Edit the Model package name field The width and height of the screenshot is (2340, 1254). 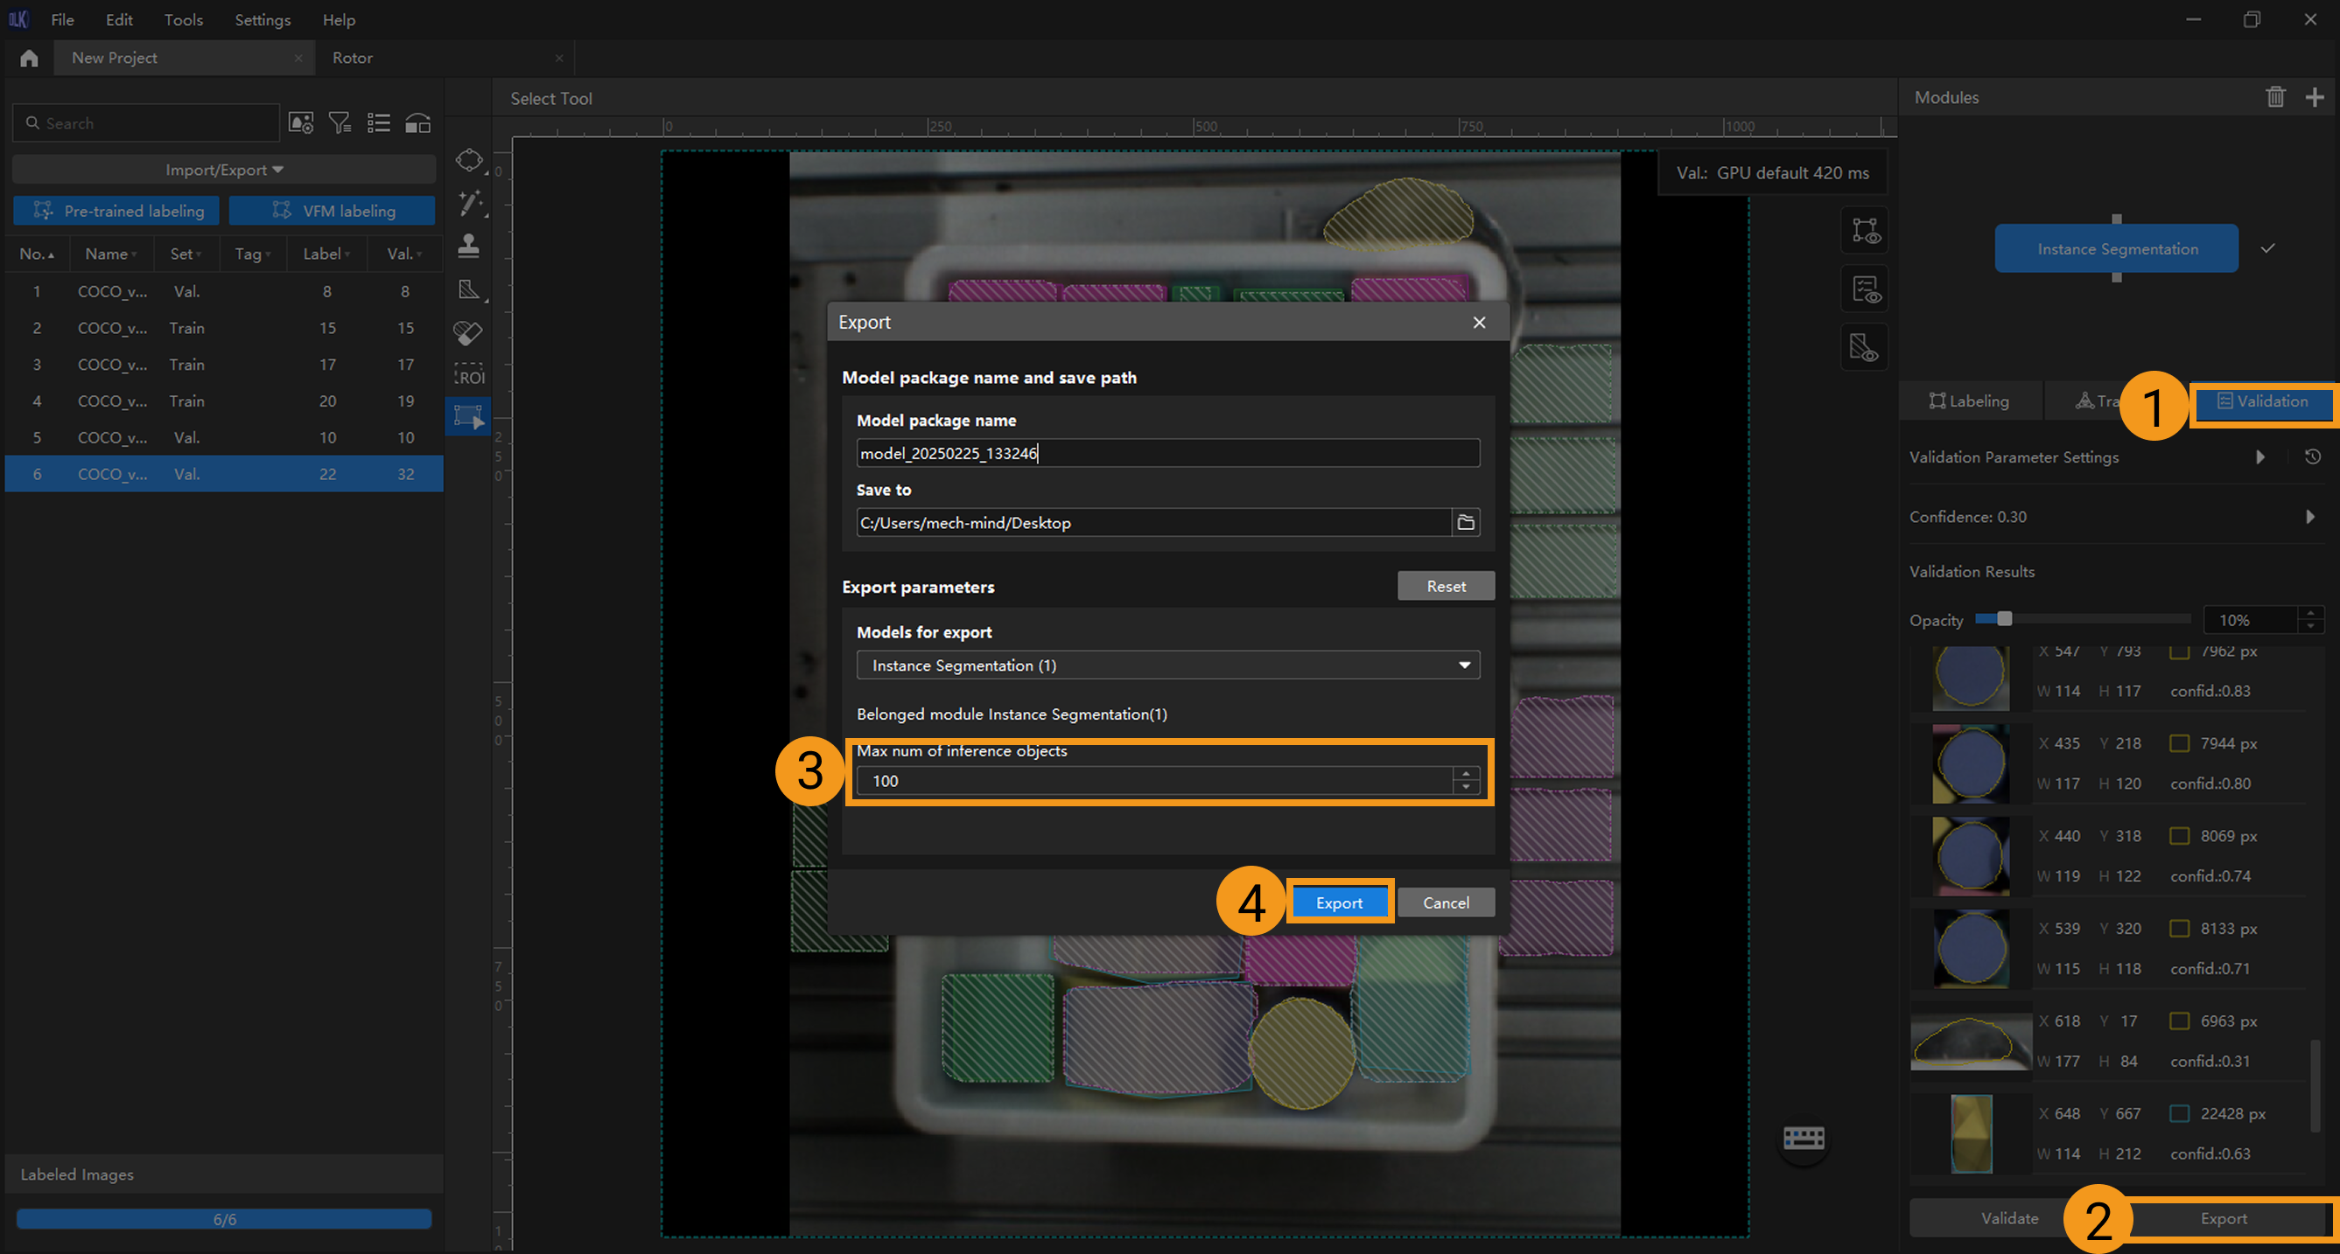pyautogui.click(x=1167, y=453)
